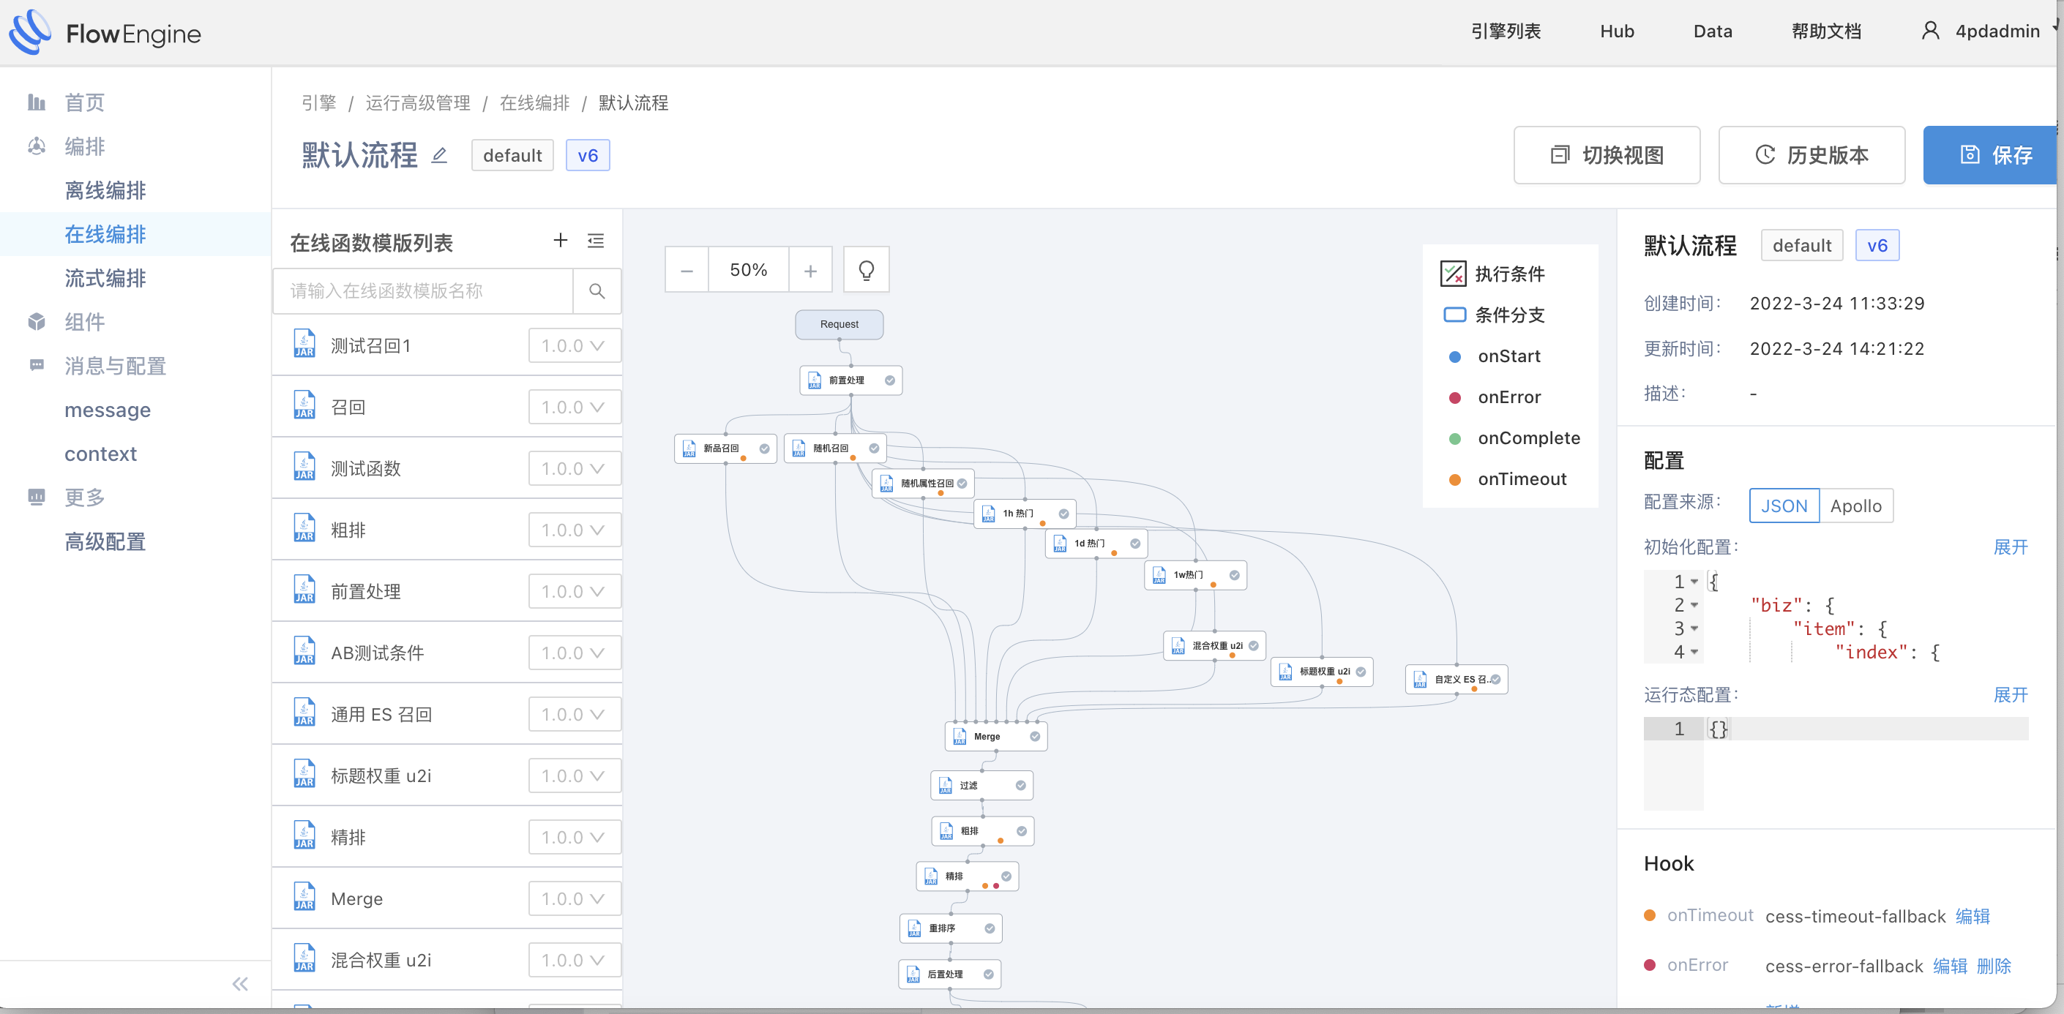Click the JAR icon of 测试召回1
2064x1014 pixels.
(x=304, y=345)
